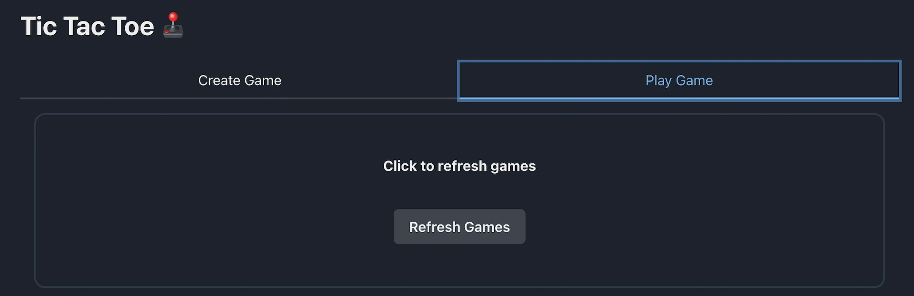Screen dimensions: 914x296
Task: Click the tab divider line under Create Game
Action: [239, 98]
